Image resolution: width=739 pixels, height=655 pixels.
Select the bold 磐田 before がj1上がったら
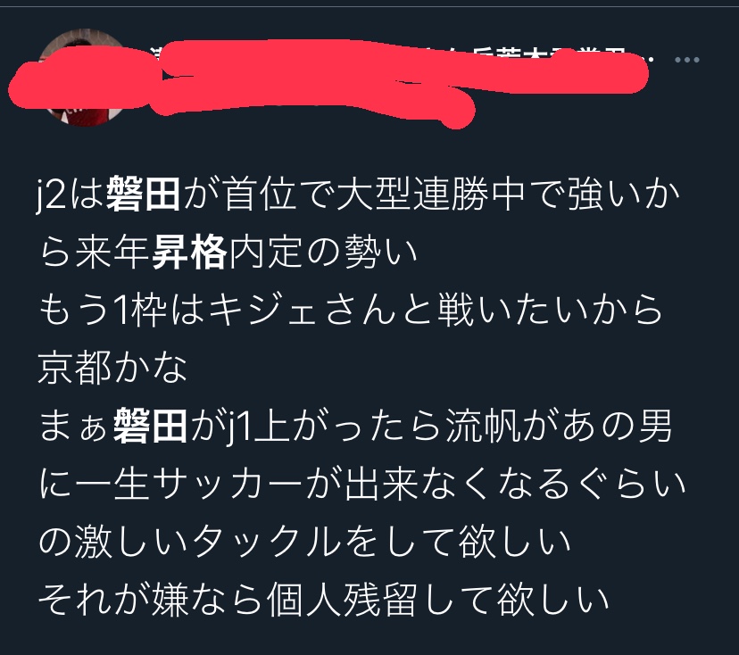[x=150, y=426]
